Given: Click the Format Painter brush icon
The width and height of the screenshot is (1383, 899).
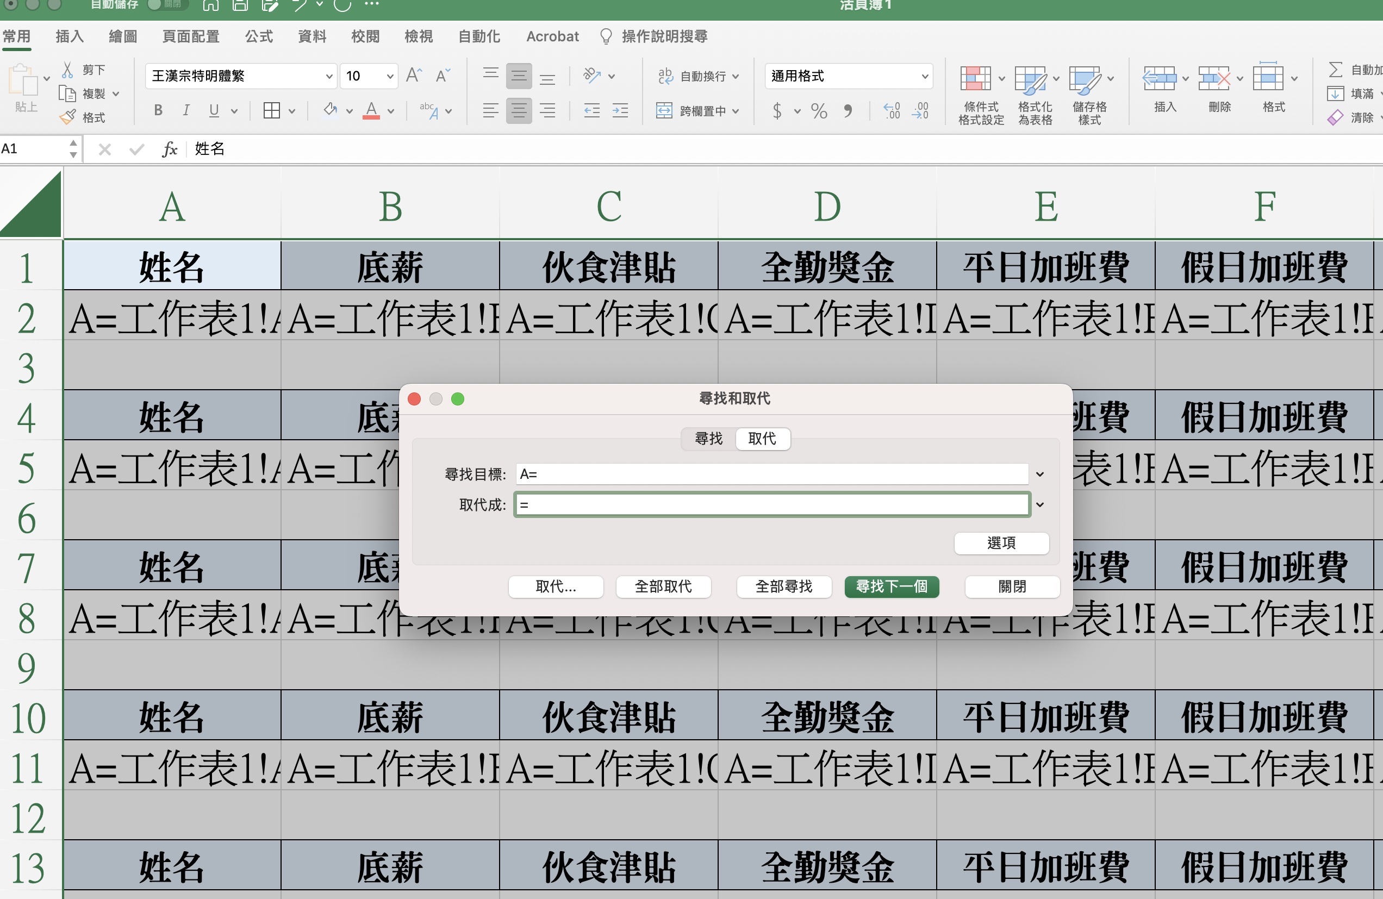Looking at the screenshot, I should [68, 117].
